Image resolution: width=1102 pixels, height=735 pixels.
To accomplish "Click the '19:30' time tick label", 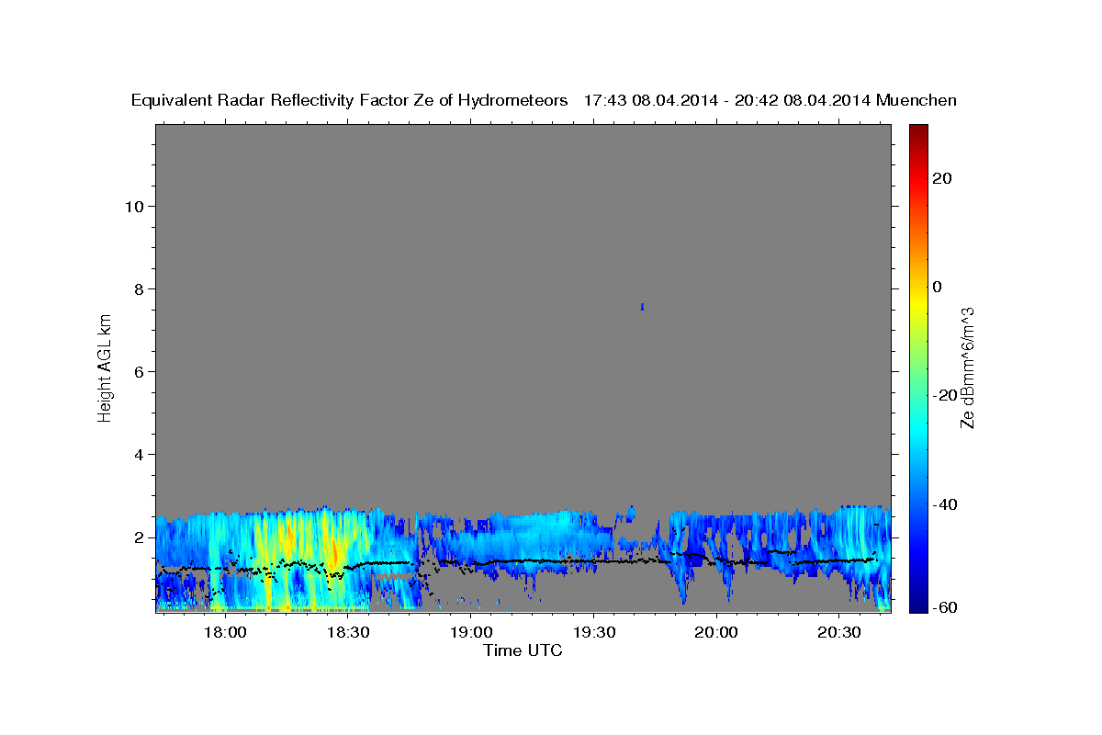I will [594, 634].
